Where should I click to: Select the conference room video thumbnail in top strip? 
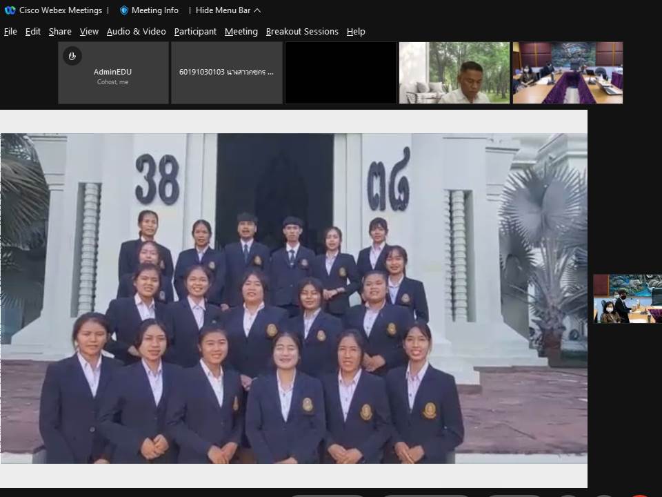click(568, 72)
